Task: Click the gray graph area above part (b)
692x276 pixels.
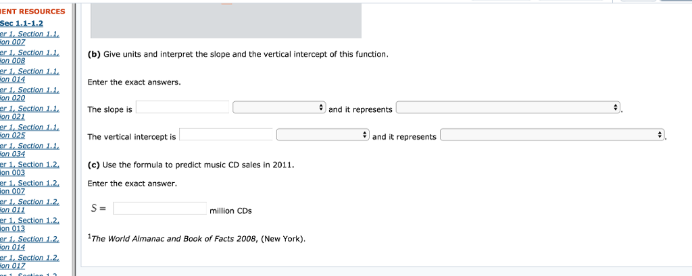Action: (x=226, y=20)
